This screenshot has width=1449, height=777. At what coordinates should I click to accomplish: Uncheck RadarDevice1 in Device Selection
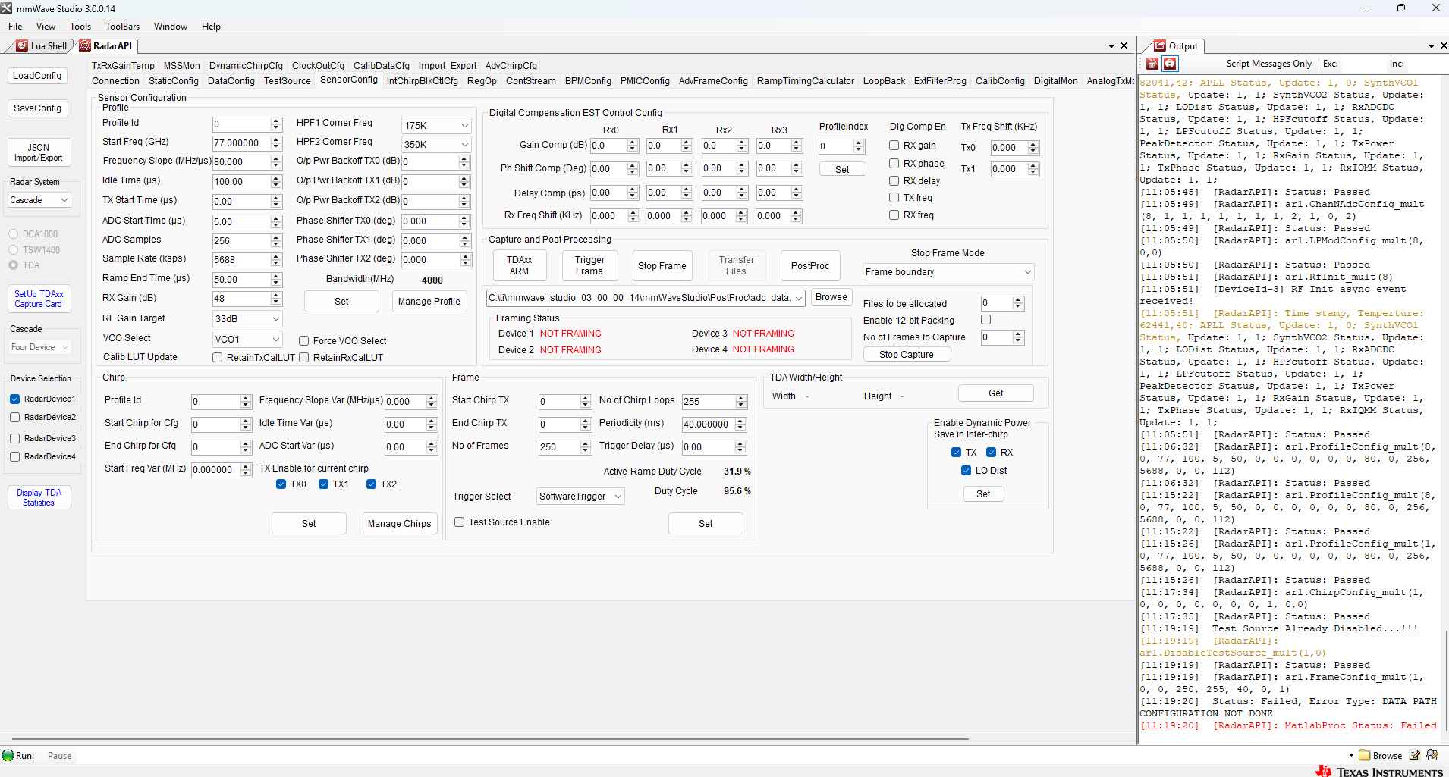[x=14, y=399]
